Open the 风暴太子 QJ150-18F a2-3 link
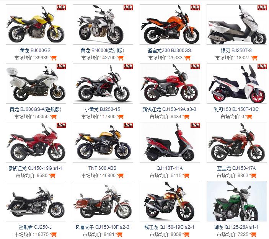269x239 pixels. tap(103, 227)
